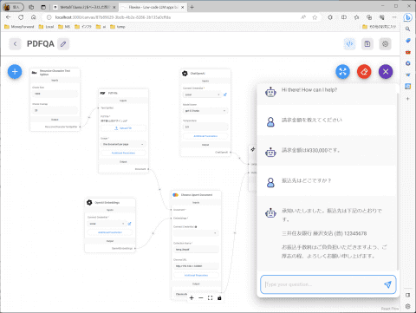Click the node icon behind the chat panel
Image resolution: width=416 pixels, height=313 pixels.
[x=253, y=149]
